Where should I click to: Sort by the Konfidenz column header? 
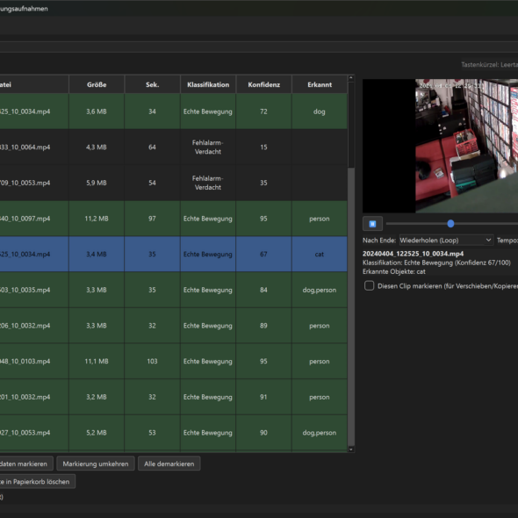(263, 84)
